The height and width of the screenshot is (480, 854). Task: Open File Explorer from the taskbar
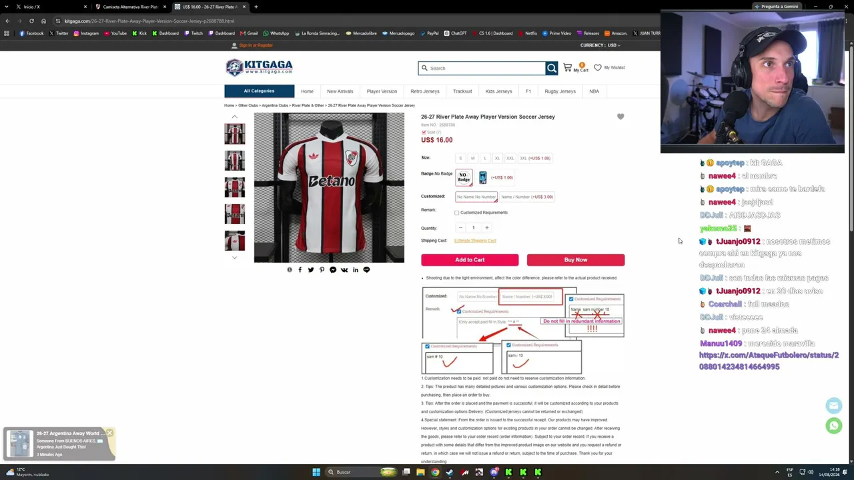420,472
